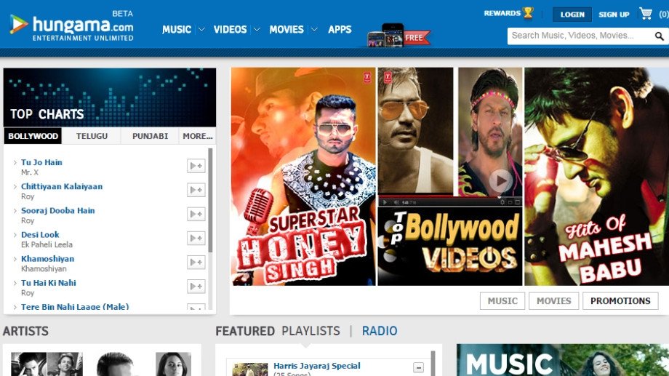Switch to the Punjabi charts tab

click(x=150, y=136)
